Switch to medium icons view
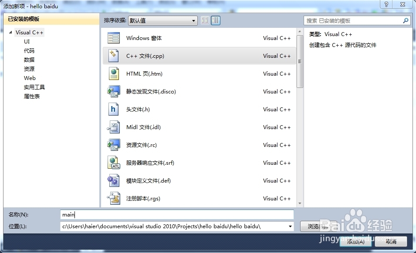416x253 pixels. [x=215, y=20]
